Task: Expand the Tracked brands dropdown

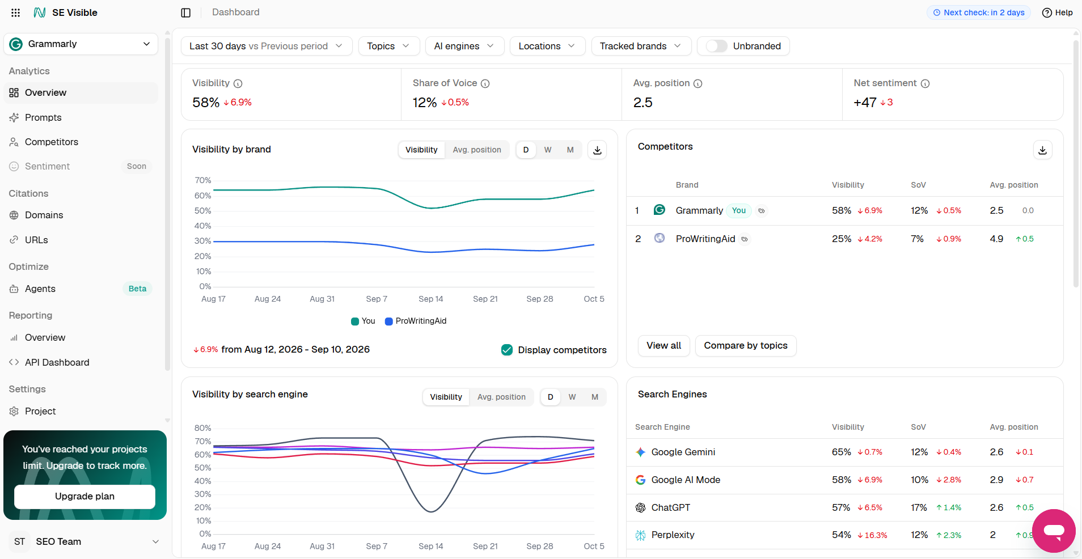Action: [641, 46]
